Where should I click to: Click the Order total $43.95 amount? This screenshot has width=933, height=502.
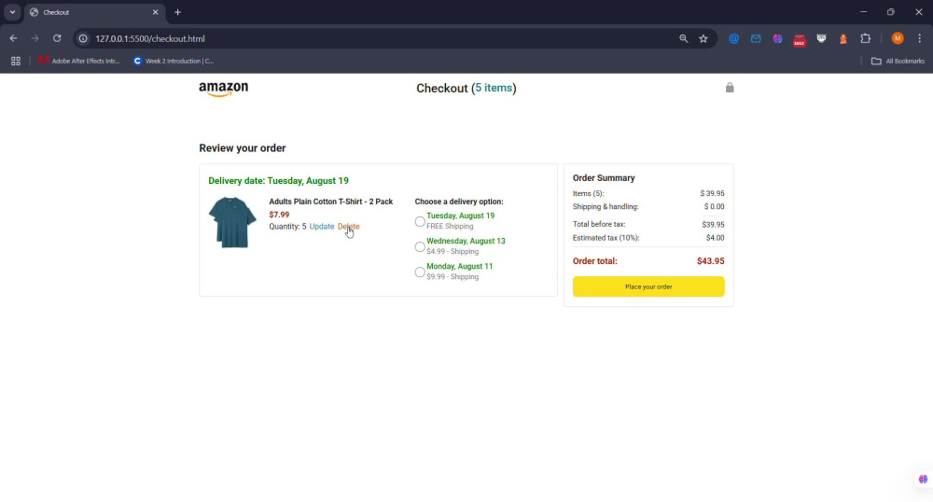tap(710, 261)
